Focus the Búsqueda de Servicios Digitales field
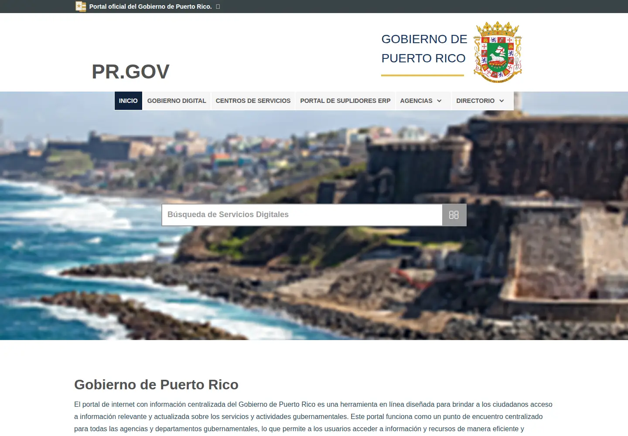628x436 pixels. coord(302,215)
